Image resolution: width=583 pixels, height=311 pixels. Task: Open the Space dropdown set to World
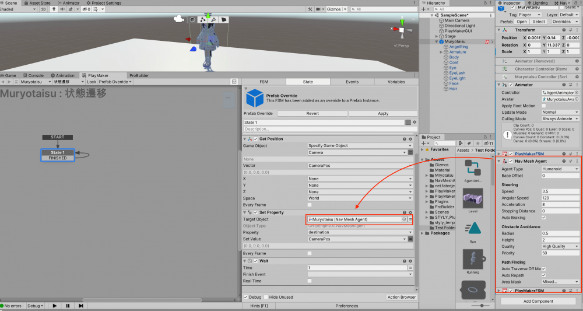click(360, 198)
